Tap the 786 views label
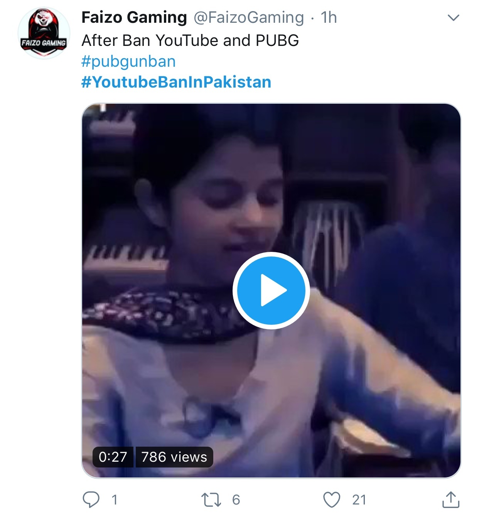479x513 pixels. pos(174,457)
